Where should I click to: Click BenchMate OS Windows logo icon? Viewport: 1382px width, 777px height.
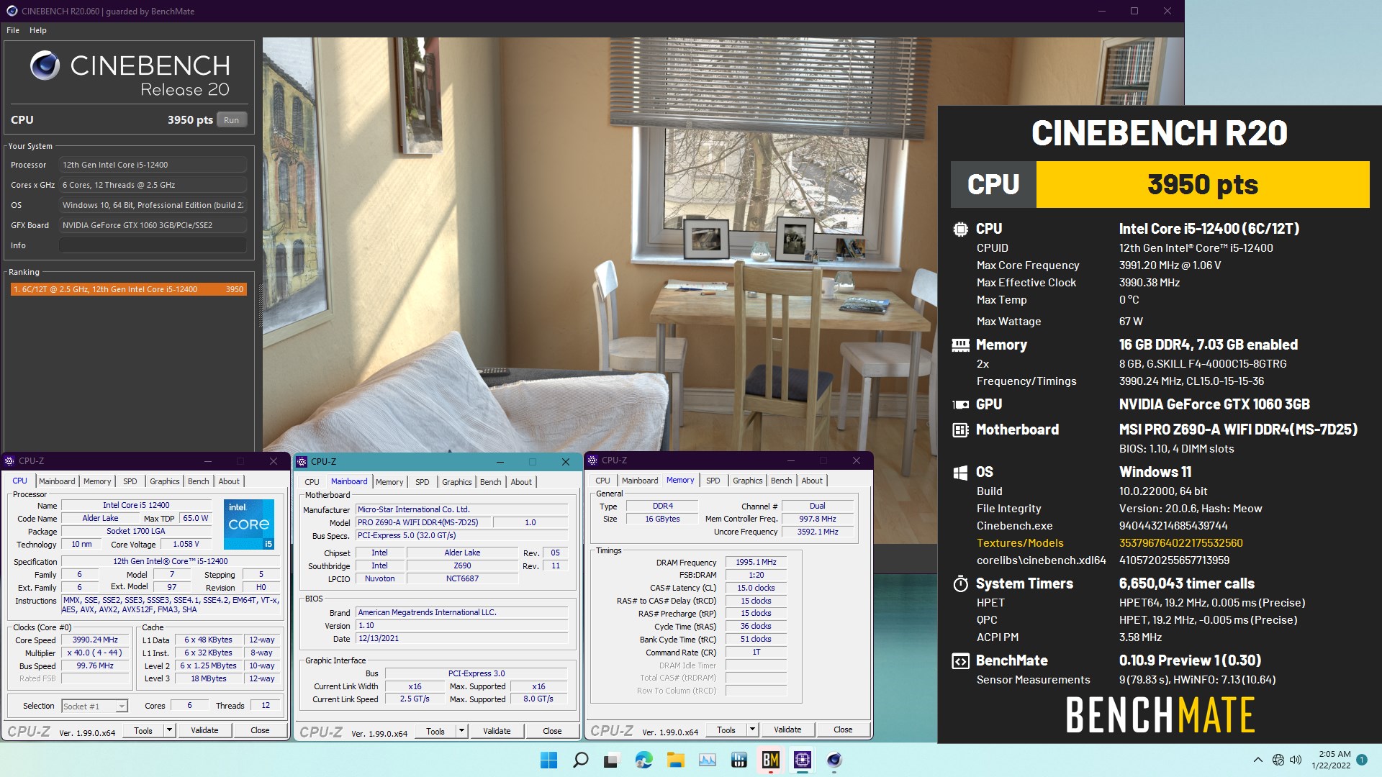click(x=960, y=473)
